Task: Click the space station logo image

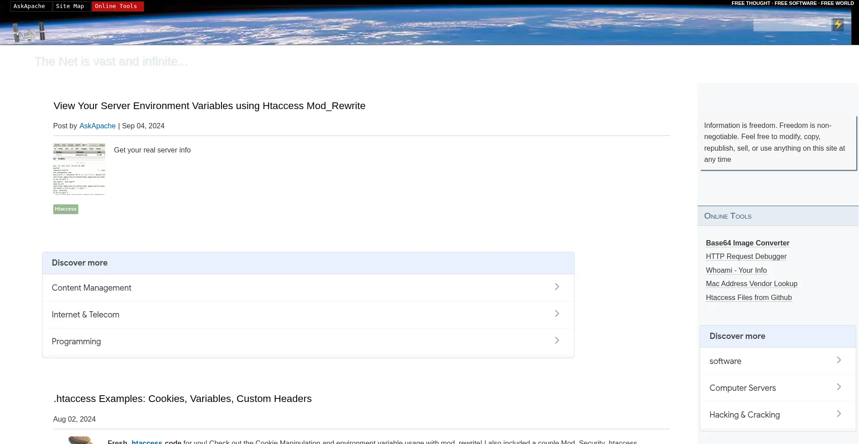Action: click(29, 33)
